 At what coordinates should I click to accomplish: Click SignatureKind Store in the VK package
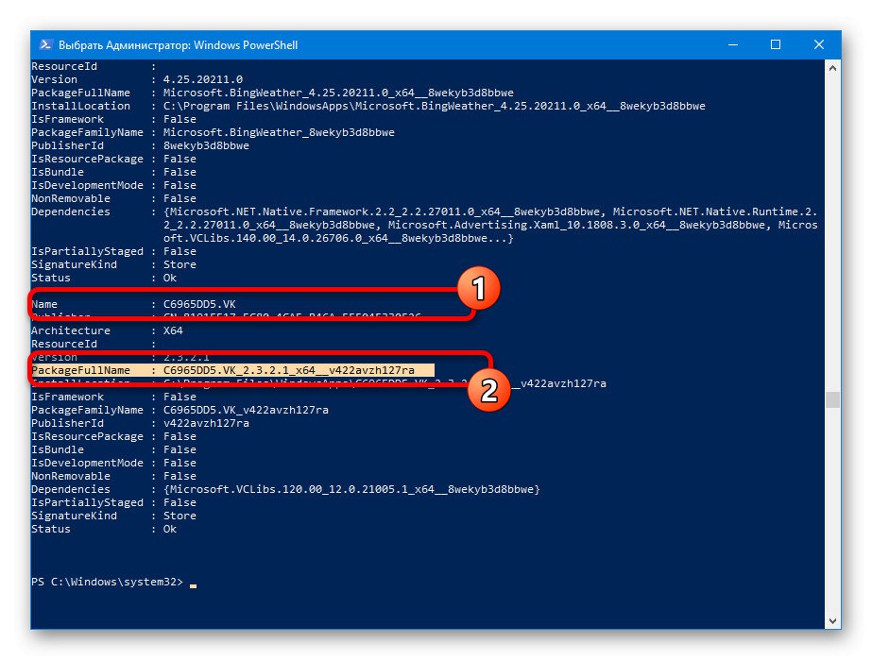(180, 516)
